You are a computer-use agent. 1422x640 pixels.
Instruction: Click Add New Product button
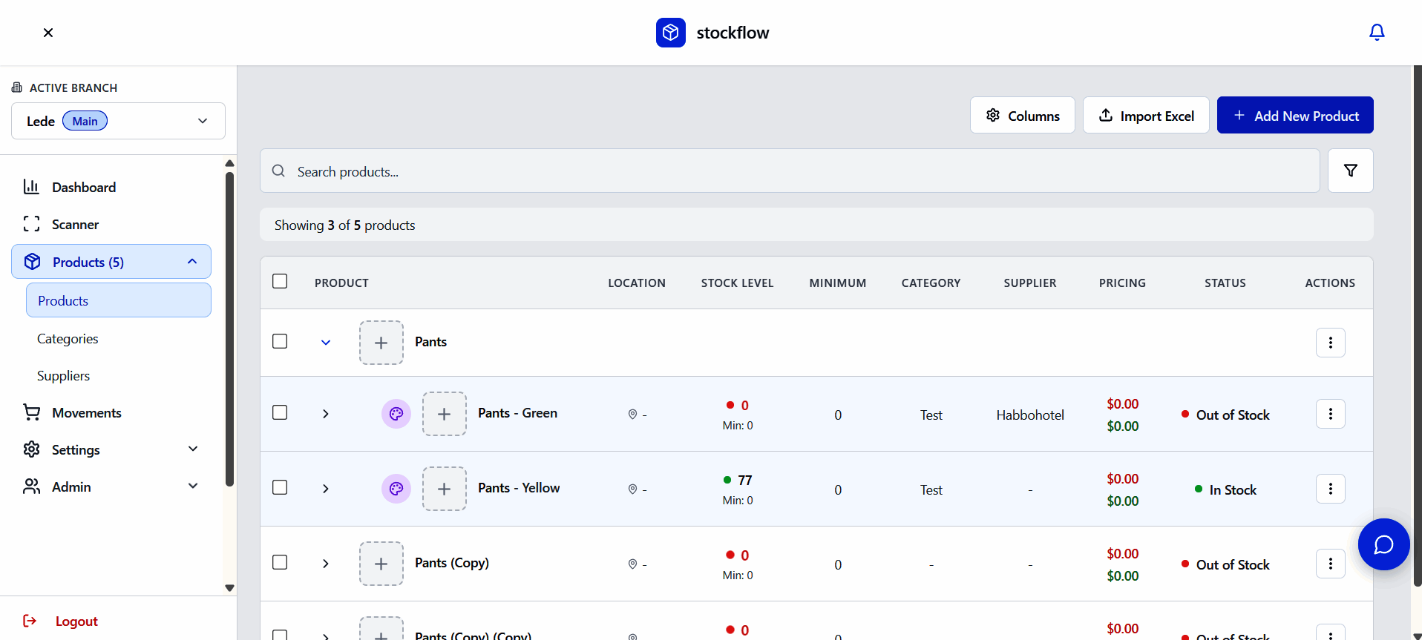1295,115
